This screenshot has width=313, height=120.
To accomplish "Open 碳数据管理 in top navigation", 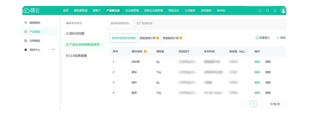I will pyautogui.click(x=81, y=11).
